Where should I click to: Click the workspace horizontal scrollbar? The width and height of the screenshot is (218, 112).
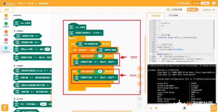click(x=102, y=111)
